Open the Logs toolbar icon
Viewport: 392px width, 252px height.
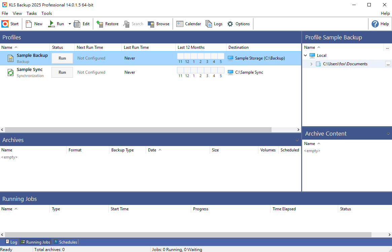tap(209, 24)
